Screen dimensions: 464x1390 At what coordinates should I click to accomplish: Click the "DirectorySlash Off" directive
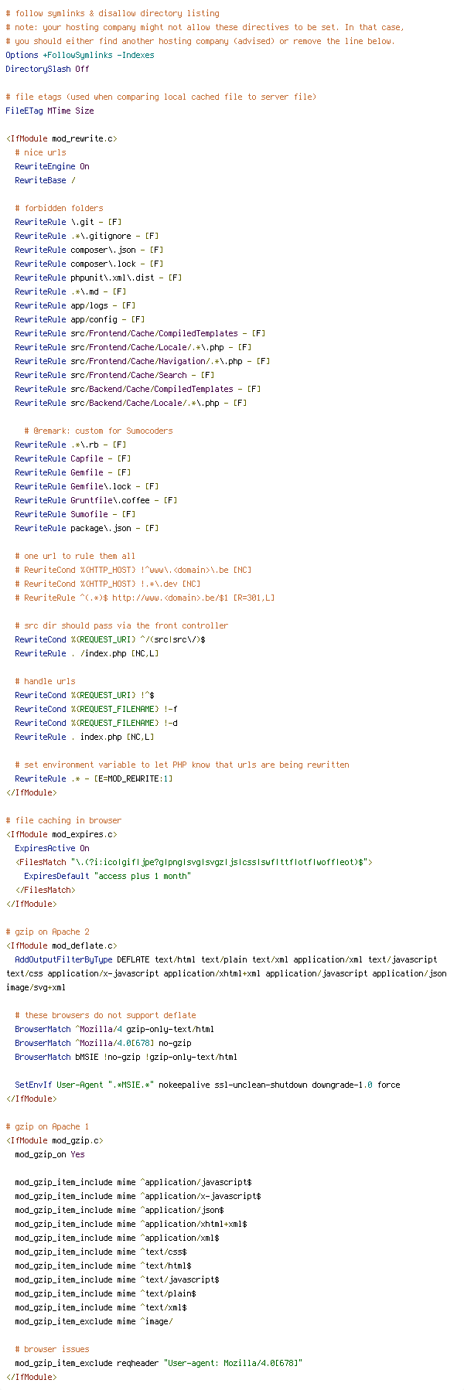coord(47,69)
